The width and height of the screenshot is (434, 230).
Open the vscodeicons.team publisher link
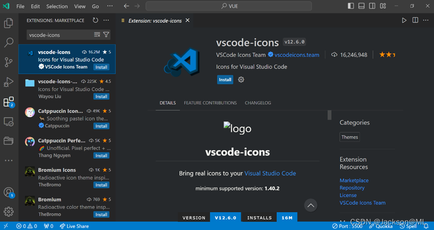(297, 55)
